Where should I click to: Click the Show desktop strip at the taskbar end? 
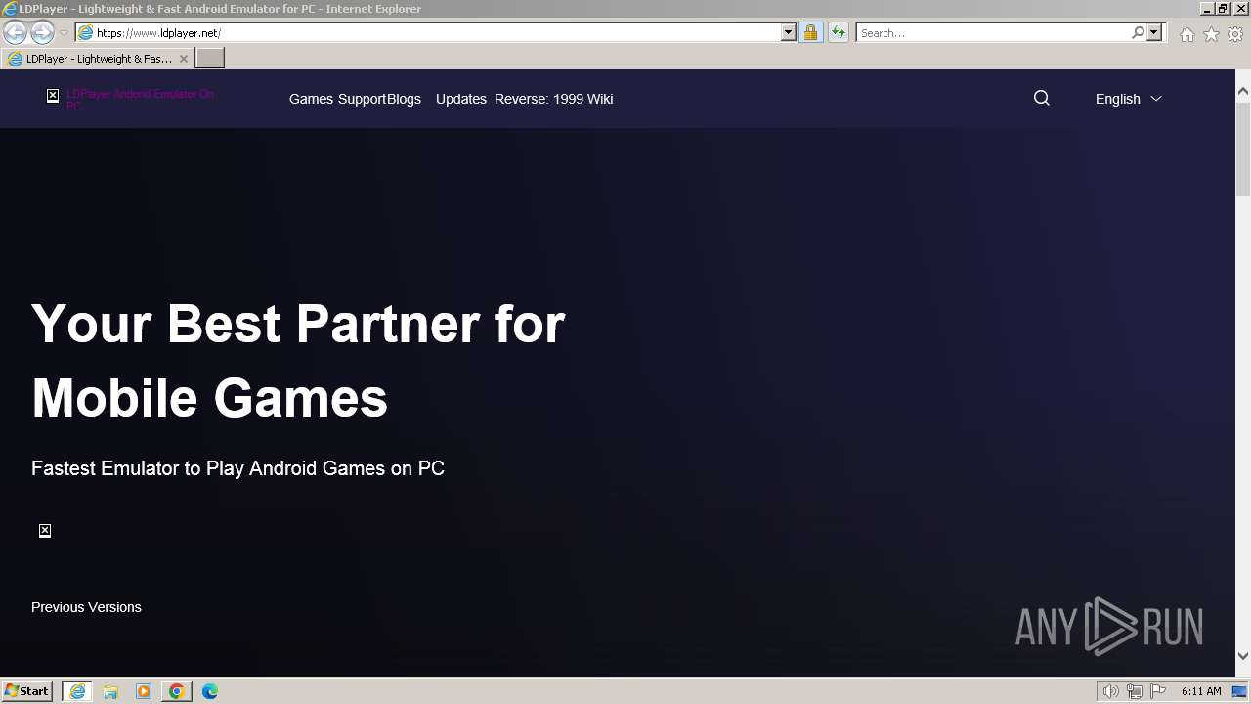[1240, 691]
